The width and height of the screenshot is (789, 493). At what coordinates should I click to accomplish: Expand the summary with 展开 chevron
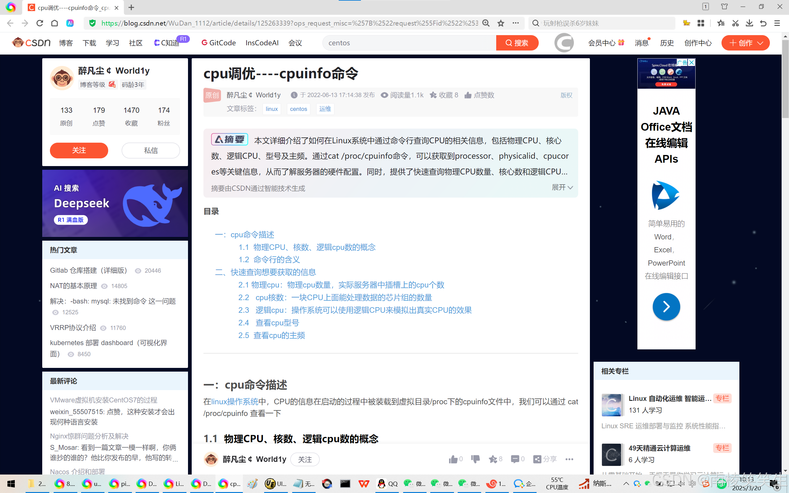point(562,187)
